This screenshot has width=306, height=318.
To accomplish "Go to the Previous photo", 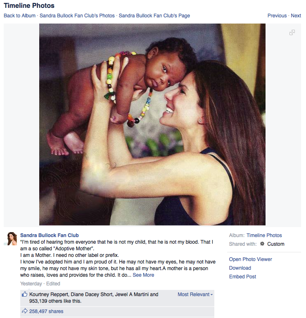I will 277,16.
